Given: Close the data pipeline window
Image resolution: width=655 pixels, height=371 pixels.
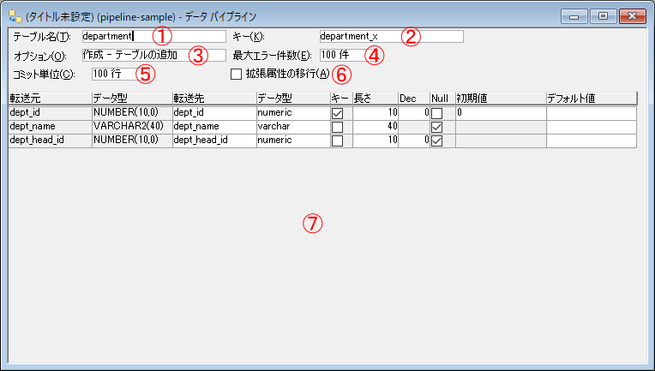Looking at the screenshot, I should point(633,15).
